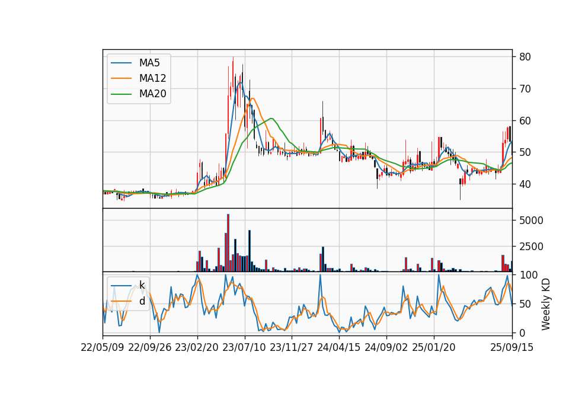
Task: Click the price axis value 40
Action: pyautogui.click(x=525, y=184)
